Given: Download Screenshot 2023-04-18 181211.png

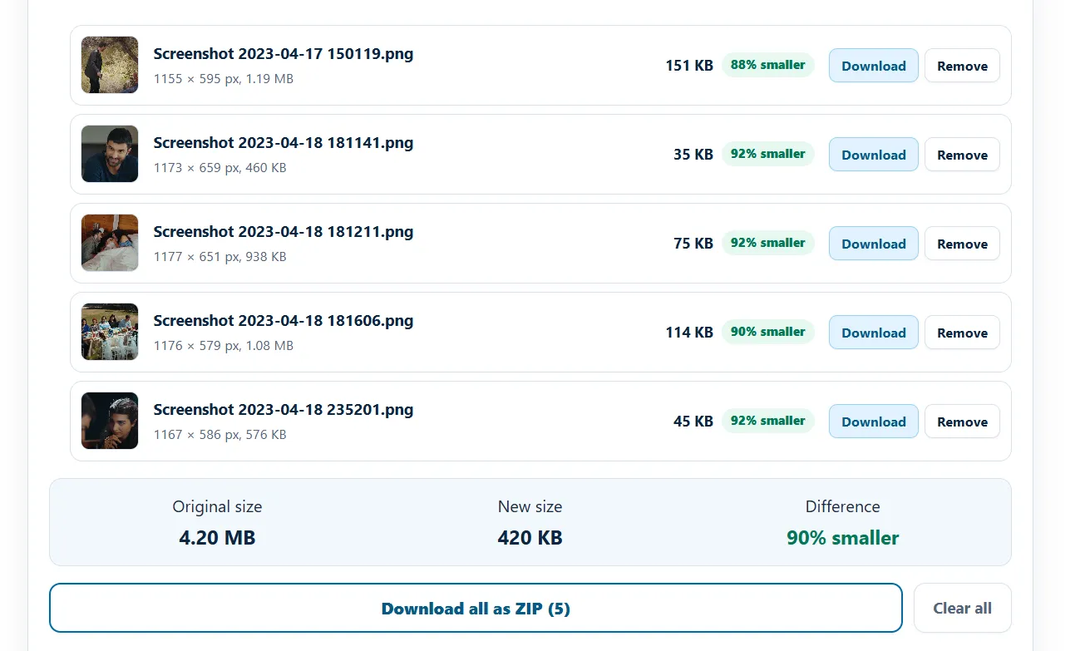Looking at the screenshot, I should pos(873,244).
